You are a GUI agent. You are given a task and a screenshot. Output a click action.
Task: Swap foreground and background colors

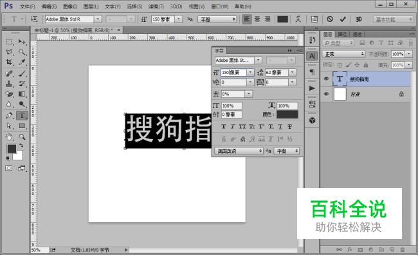(21, 146)
